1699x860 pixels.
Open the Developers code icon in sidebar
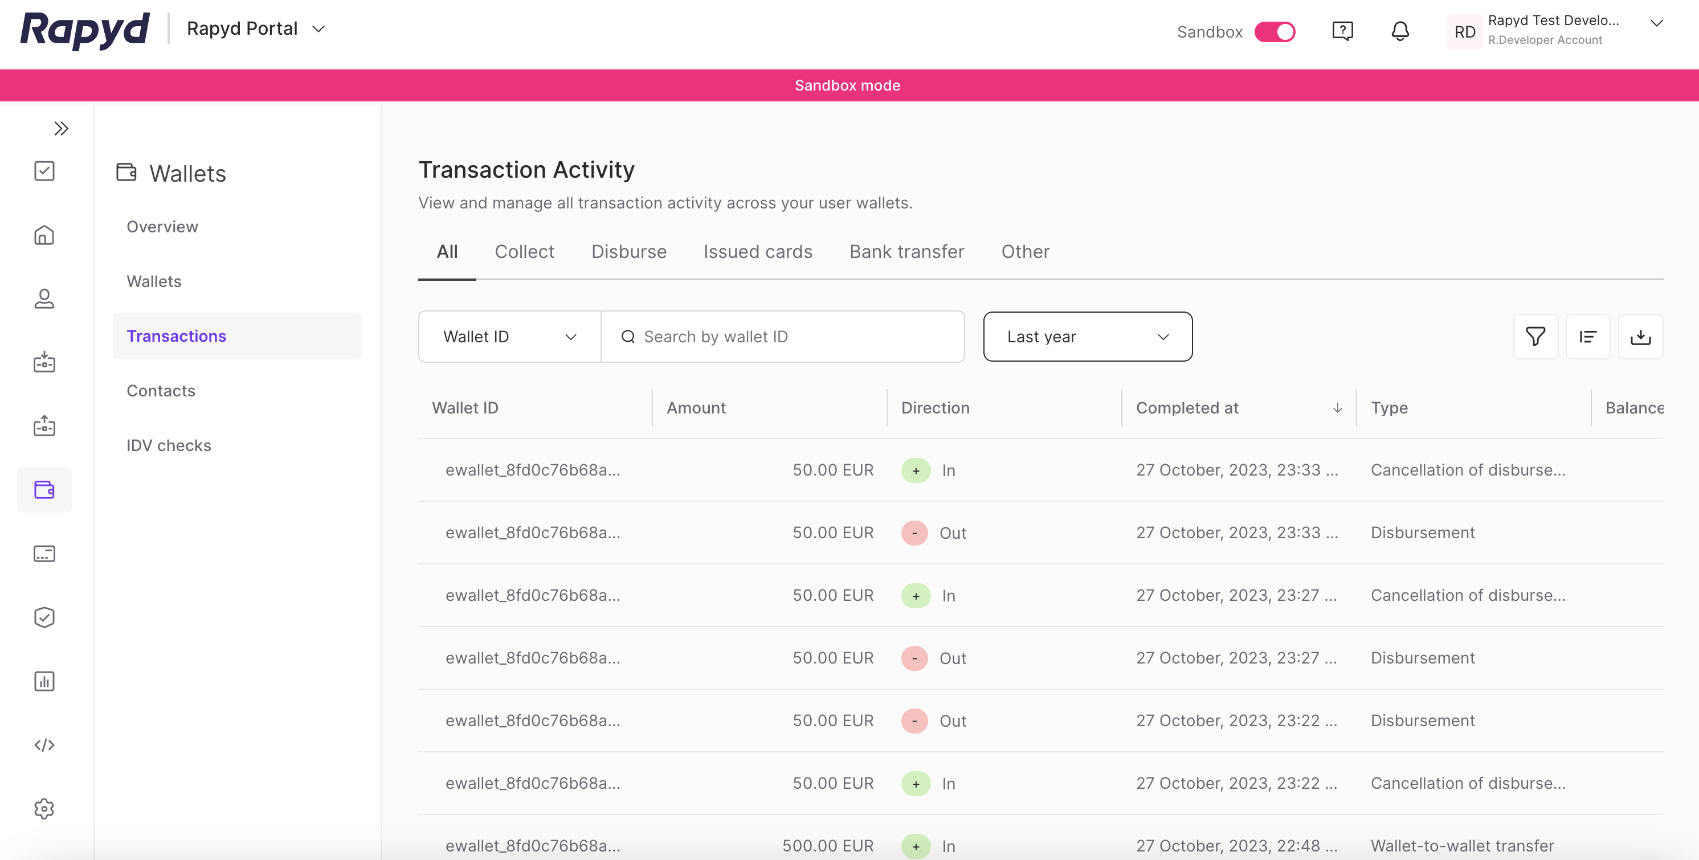pos(44,744)
